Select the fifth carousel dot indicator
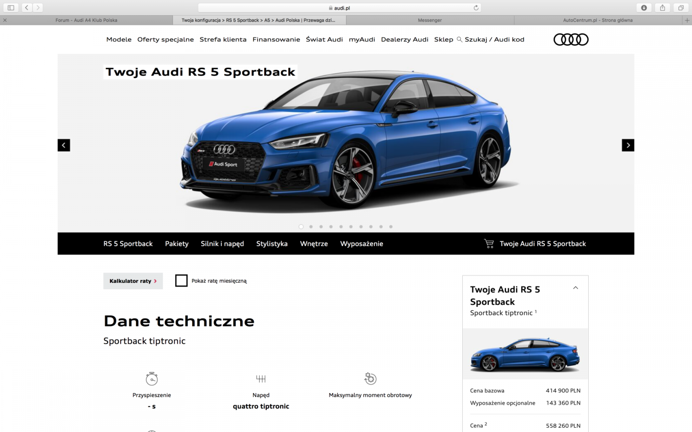 (x=341, y=226)
